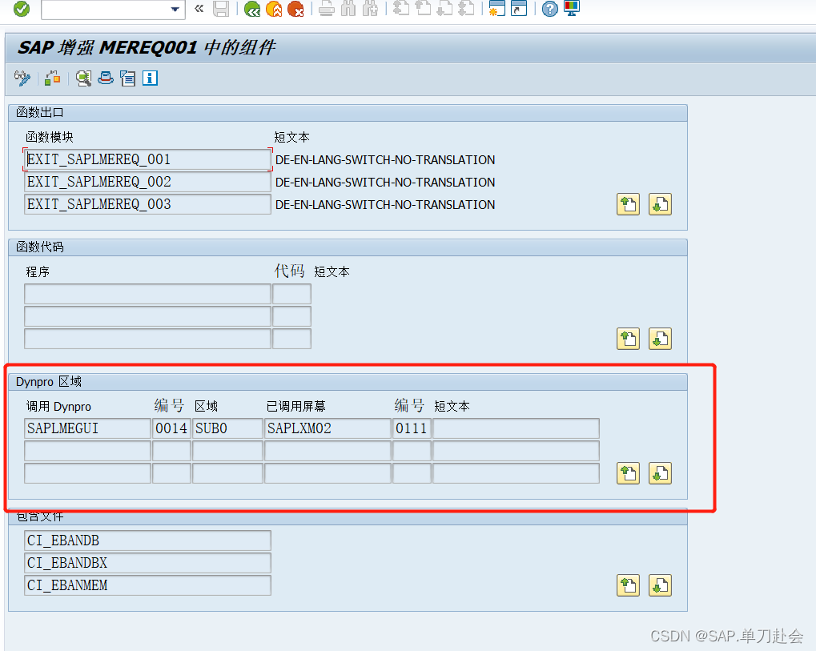Open the command field dropdown arrow

tap(175, 10)
